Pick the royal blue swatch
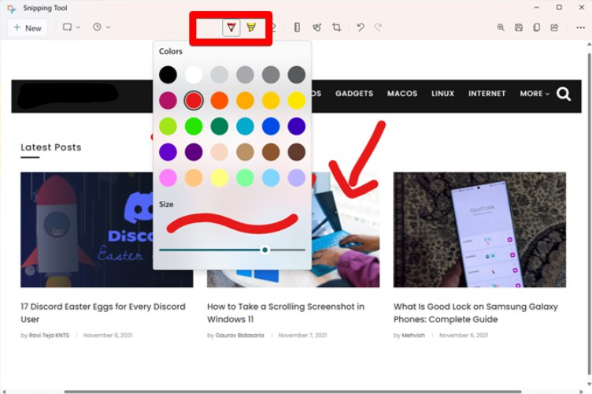 tap(271, 126)
